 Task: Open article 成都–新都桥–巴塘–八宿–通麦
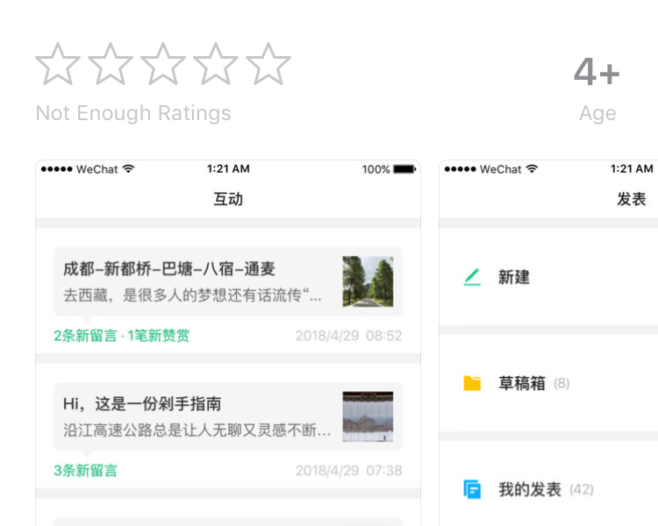pos(169,269)
